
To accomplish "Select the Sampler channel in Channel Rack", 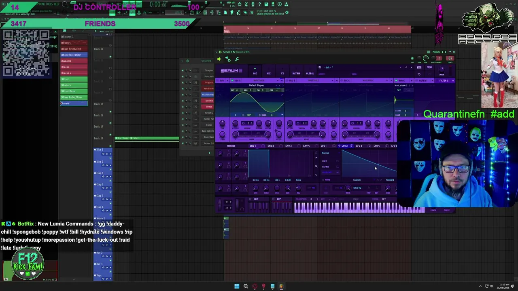I will 208,70.
